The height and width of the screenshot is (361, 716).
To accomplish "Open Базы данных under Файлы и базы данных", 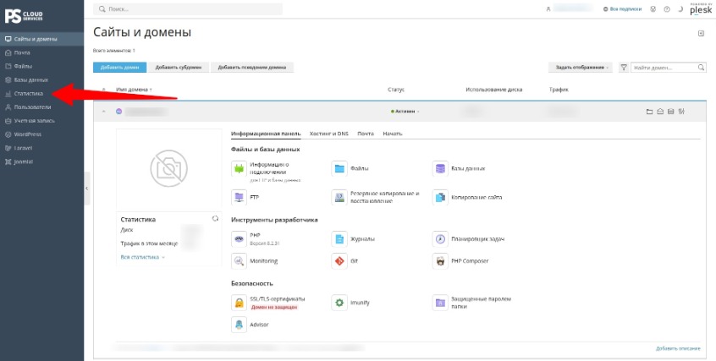I will click(x=459, y=169).
